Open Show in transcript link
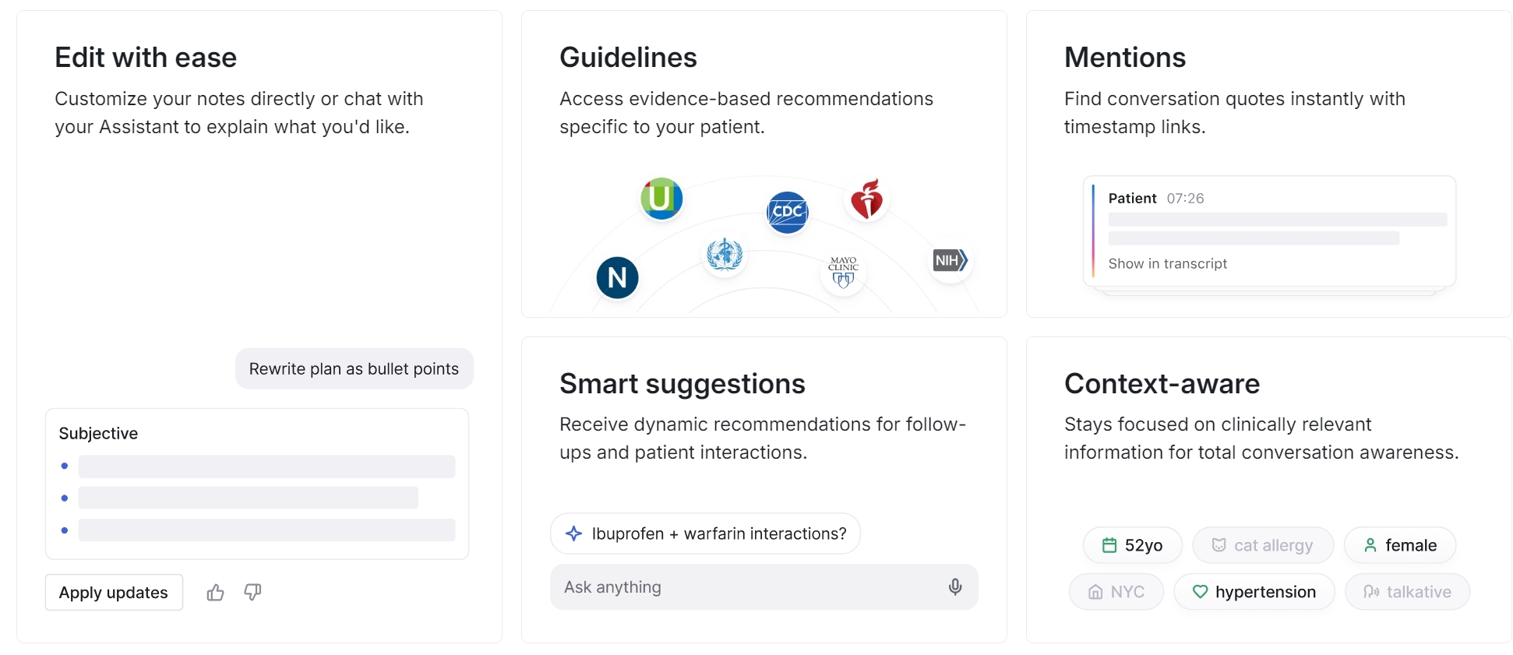 pos(1167,264)
